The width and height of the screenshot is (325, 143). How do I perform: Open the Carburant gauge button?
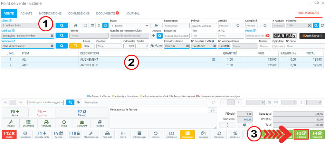82,124
